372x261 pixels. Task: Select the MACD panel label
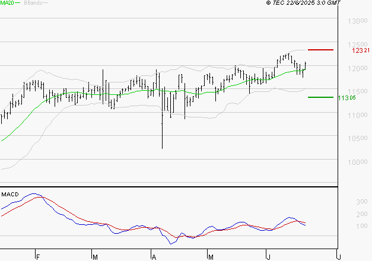pyautogui.click(x=9, y=194)
